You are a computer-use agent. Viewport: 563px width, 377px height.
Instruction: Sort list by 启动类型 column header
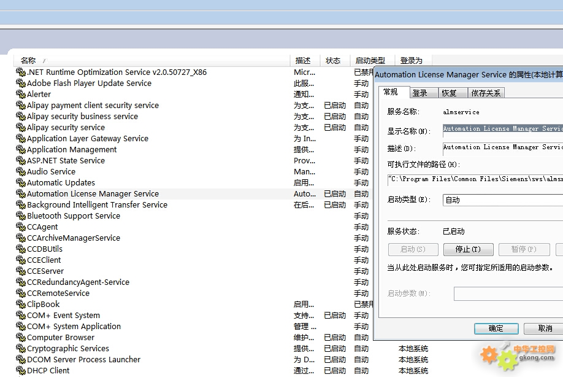click(372, 60)
